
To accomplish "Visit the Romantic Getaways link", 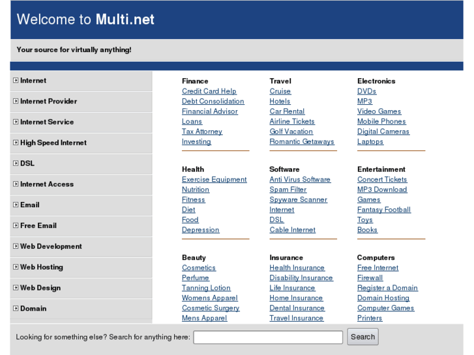I will click(302, 142).
